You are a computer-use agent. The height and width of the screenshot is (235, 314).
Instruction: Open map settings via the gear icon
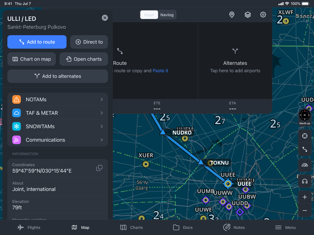click(x=263, y=14)
